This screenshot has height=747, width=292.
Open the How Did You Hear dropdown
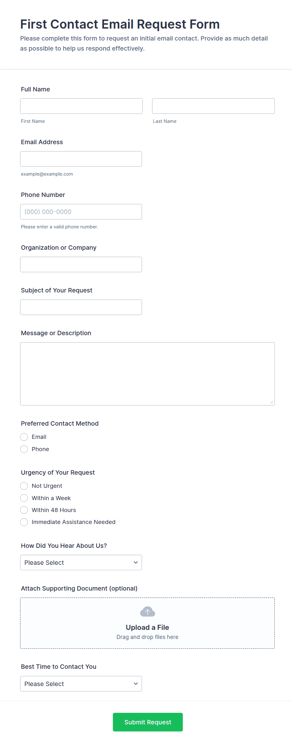pyautogui.click(x=81, y=563)
